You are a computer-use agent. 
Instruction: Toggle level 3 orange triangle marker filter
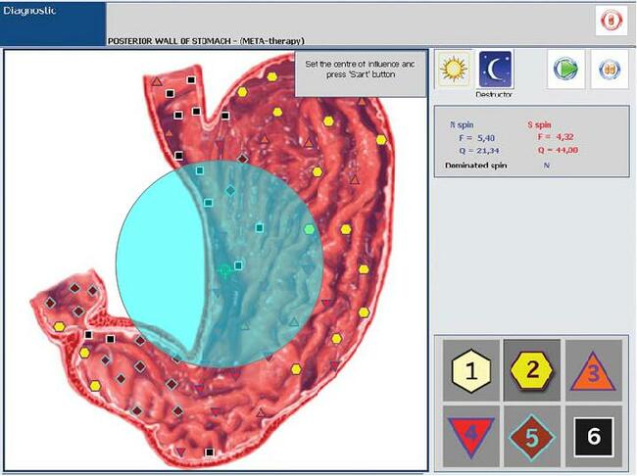point(592,370)
